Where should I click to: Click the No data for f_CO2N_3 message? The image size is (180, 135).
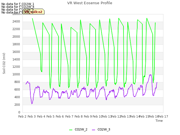pyautogui.click(x=17, y=10)
